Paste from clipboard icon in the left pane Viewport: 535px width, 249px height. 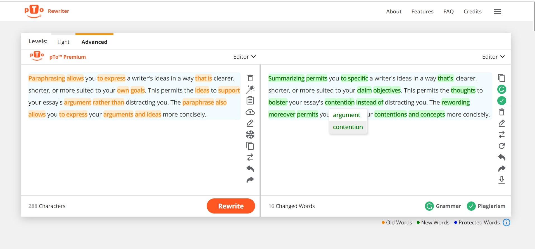250,100
